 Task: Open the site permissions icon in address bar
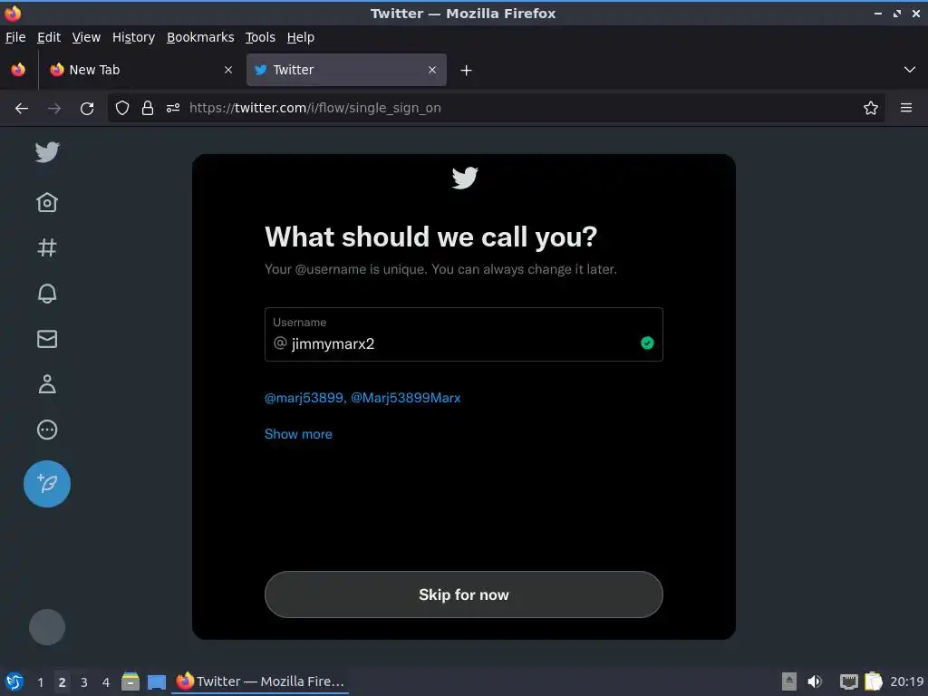tap(173, 109)
